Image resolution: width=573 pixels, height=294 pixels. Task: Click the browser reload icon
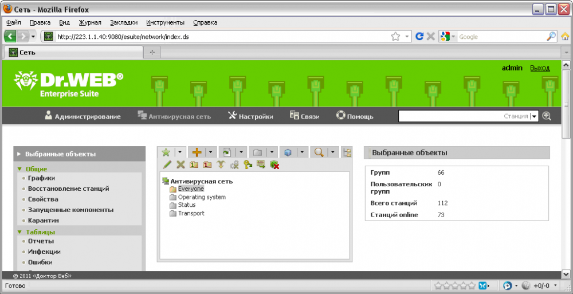point(419,37)
